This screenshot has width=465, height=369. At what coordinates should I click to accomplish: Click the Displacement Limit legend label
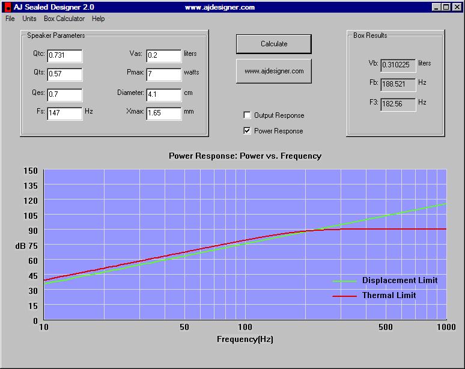(x=400, y=280)
